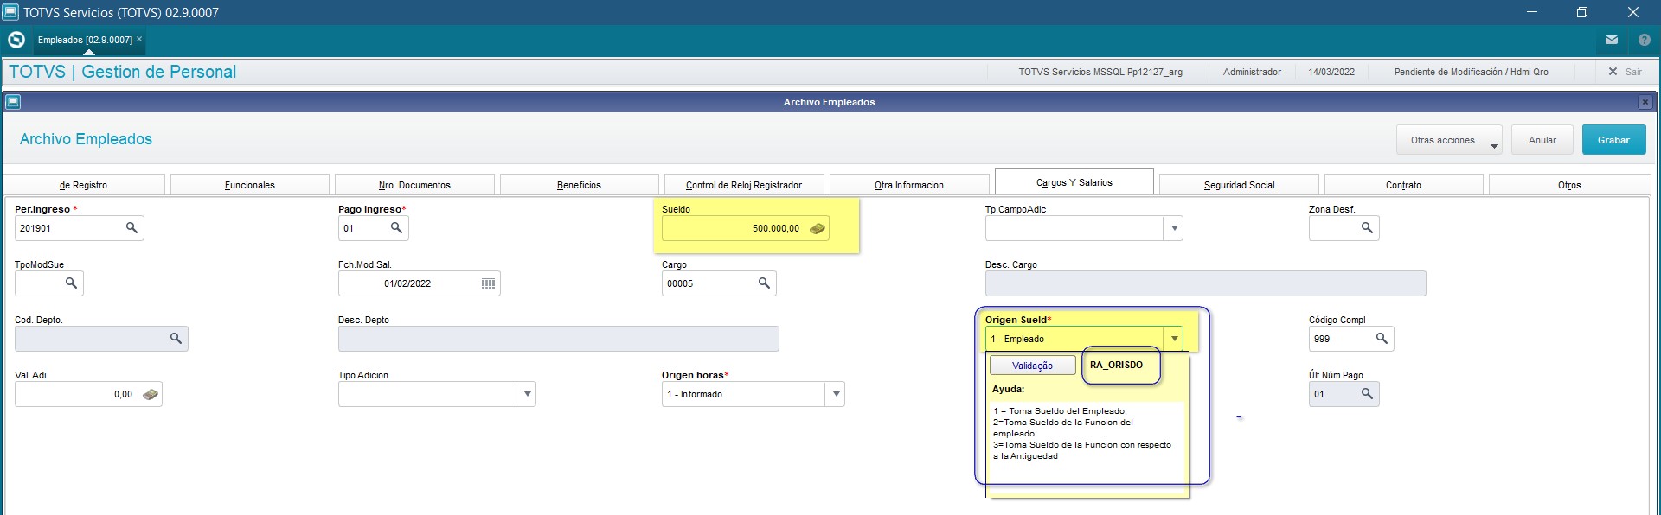The height and width of the screenshot is (515, 1661).
Task: Switch to the Otra Informacion tab
Action: pos(909,185)
